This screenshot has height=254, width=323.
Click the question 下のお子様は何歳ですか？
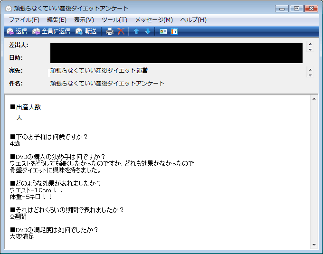click(x=49, y=137)
